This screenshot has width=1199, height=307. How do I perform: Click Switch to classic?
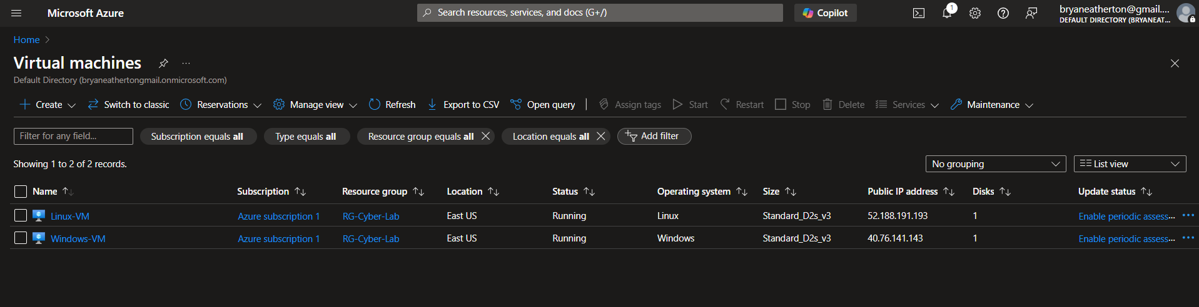coord(129,105)
